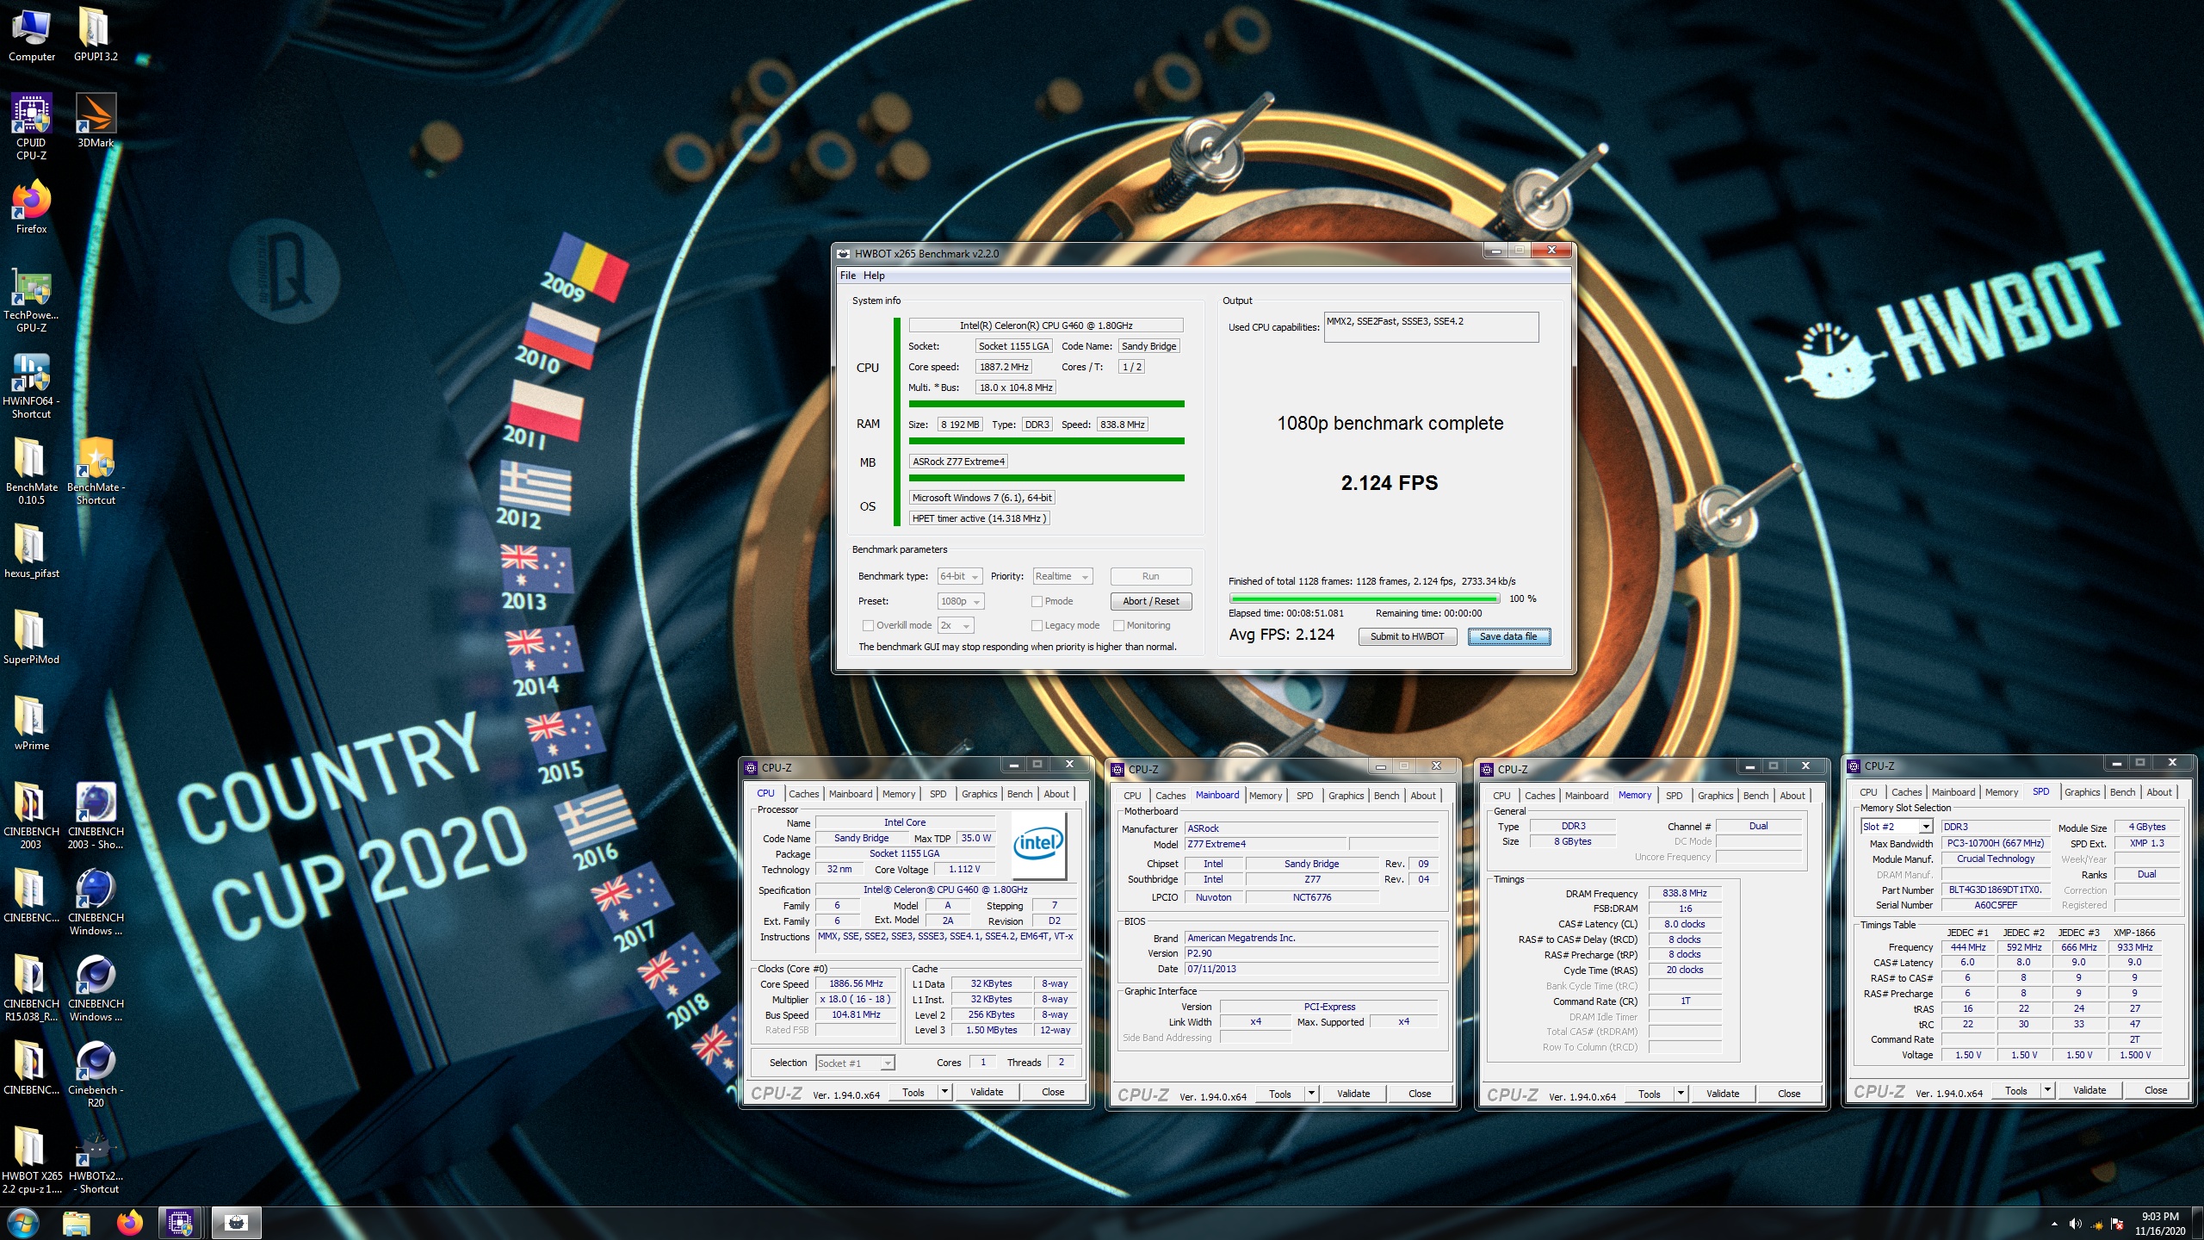Click the 100% benchmark progress bar
2204x1240 pixels.
click(1364, 598)
